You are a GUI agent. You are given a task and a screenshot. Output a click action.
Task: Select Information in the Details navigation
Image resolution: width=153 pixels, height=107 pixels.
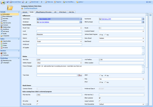(x=10, y=14)
